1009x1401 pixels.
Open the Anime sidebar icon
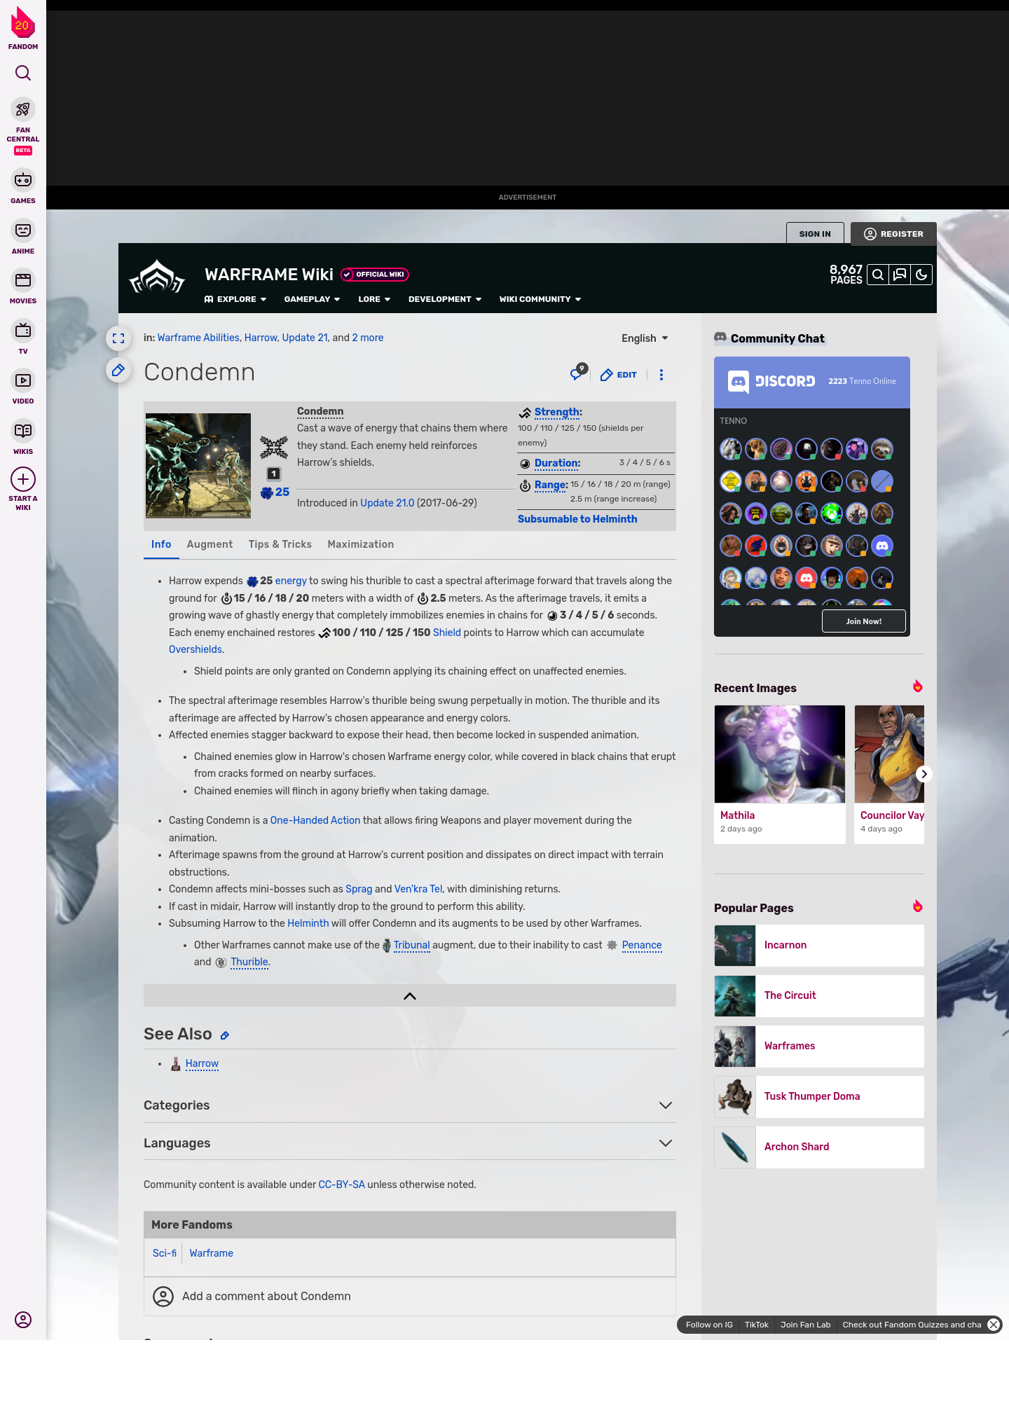point(23,230)
